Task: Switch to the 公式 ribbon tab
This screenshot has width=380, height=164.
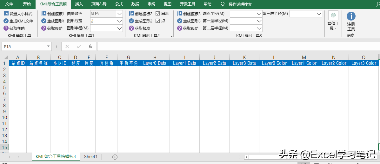Action: 119,4
